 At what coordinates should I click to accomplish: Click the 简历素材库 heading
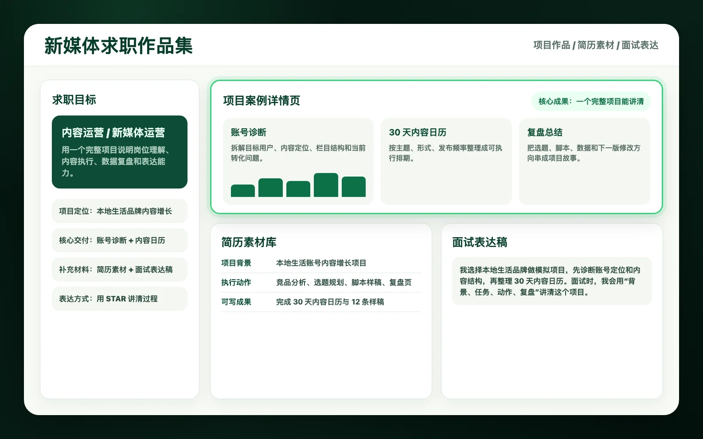point(249,243)
